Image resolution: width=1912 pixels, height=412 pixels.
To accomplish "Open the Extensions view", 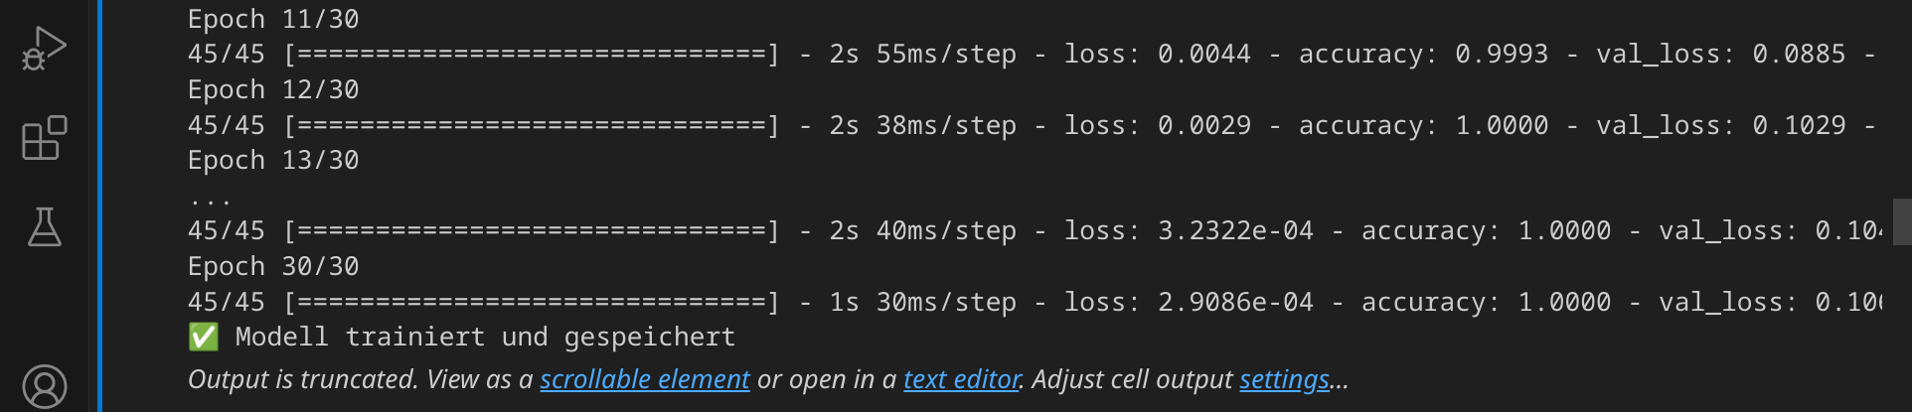I will click(44, 138).
